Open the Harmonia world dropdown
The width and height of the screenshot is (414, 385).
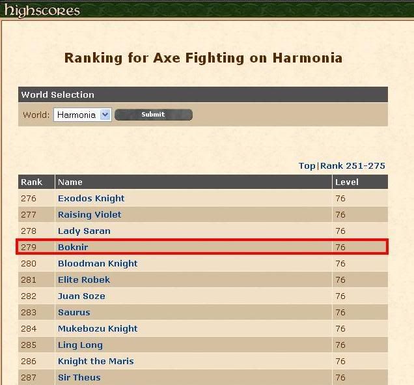[83, 115]
